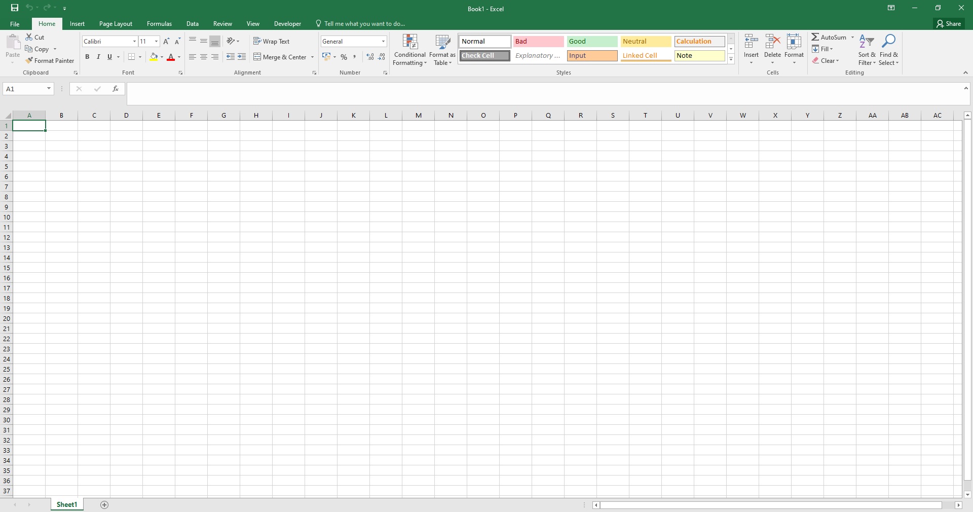Click the Format Painter brush icon
The image size is (973, 512).
[29, 60]
